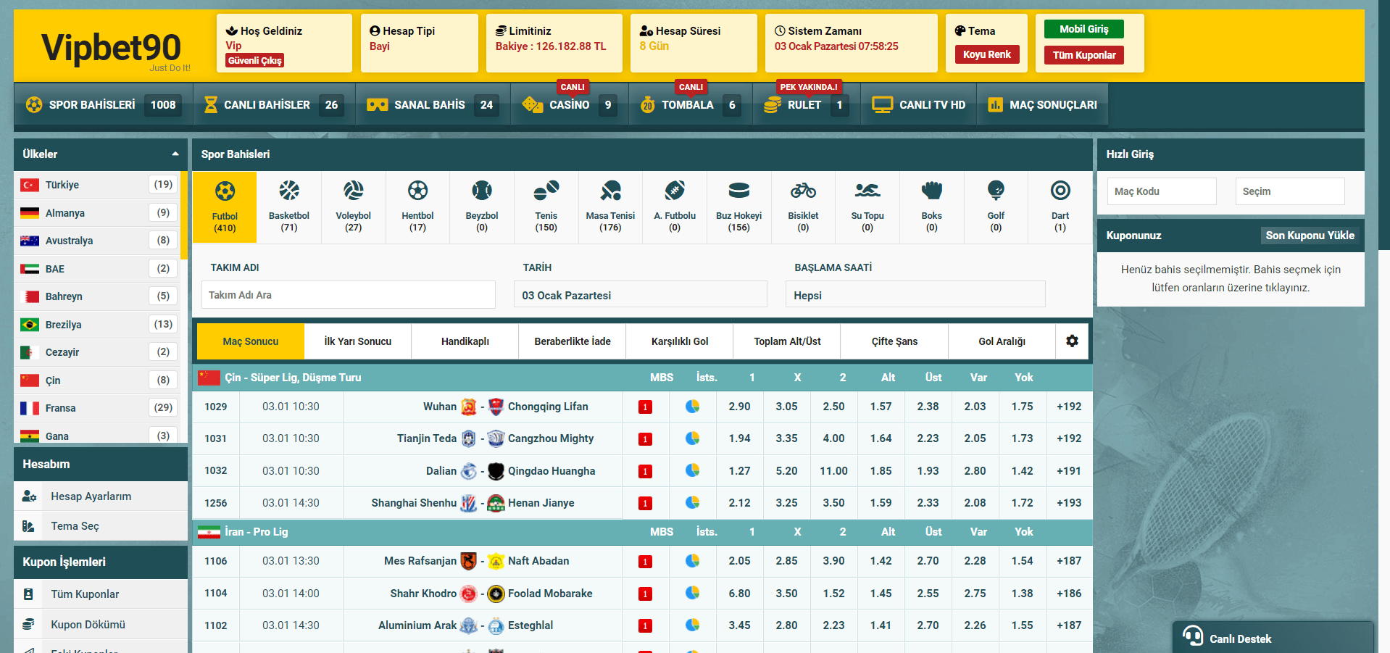The image size is (1390, 653).
Task: Pick odds 6.80 for Shahr Khodro win
Action: click(739, 593)
